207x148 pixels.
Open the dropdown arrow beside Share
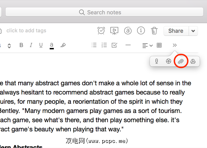[x=193, y=31]
